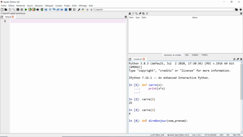Viewport: 243px width, 137px height.
Task: Close Console 6/A tab
Action: coord(144,59)
